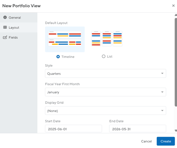The image size is (177, 148).
Task: Open the Style dropdown showing Quarters
Action: coord(106,73)
